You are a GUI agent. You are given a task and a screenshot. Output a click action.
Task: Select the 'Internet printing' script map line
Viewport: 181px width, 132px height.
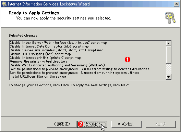click(x=45, y=58)
